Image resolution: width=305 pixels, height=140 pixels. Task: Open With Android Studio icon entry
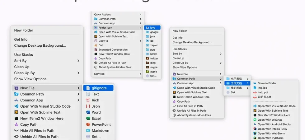point(255,124)
